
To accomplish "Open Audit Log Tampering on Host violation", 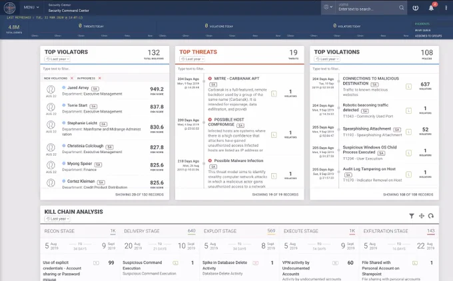I will coord(369,169).
